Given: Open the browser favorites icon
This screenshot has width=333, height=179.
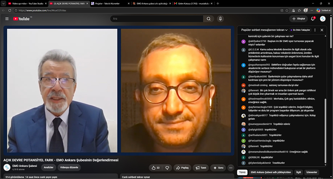Looking at the screenshot, I should [x=299, y=10].
